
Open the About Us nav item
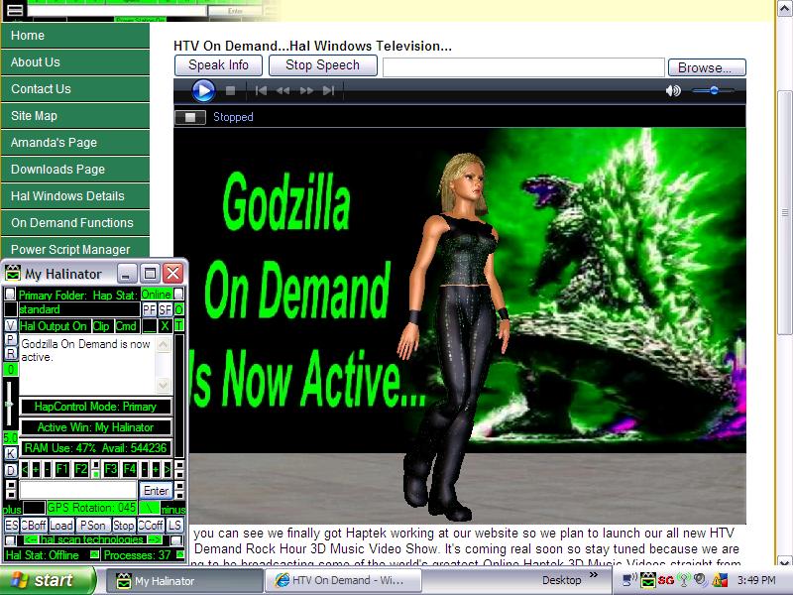(75, 62)
